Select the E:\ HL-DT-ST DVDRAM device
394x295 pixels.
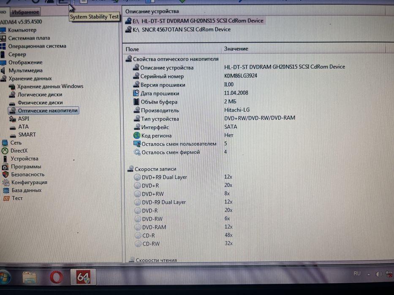198,21
